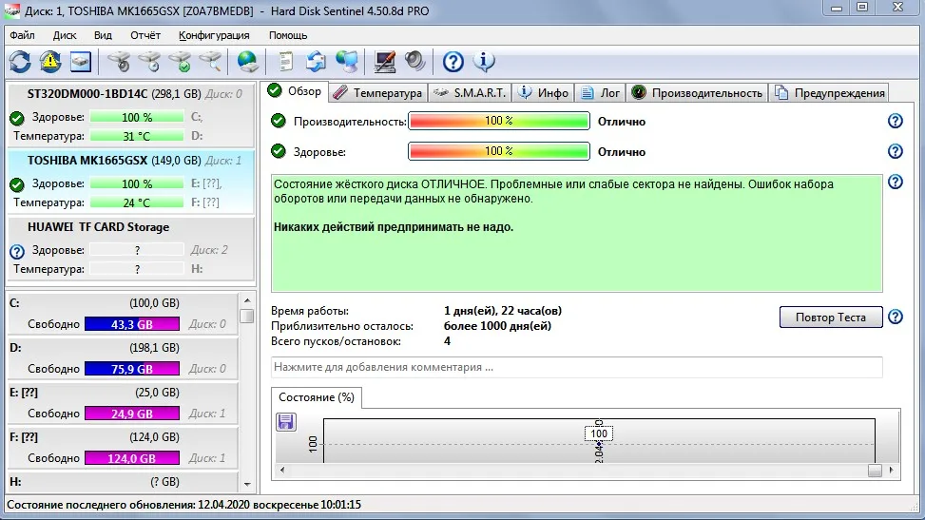Click the value 'более 1000 дня(ей)'
925x520 pixels.
pyautogui.click(x=497, y=326)
